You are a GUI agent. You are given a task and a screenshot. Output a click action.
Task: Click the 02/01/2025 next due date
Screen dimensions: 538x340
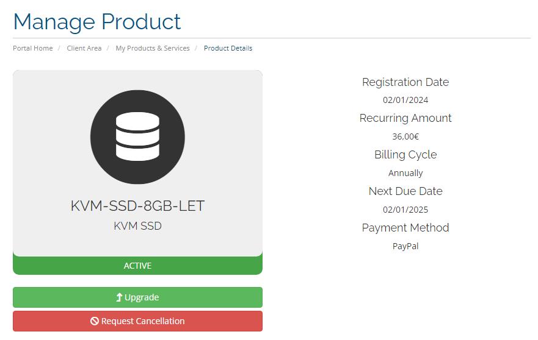[x=405, y=210]
